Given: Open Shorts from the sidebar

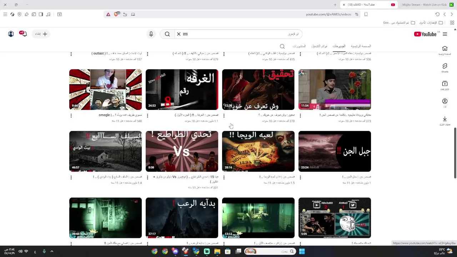Looking at the screenshot, I should pyautogui.click(x=445, y=68).
